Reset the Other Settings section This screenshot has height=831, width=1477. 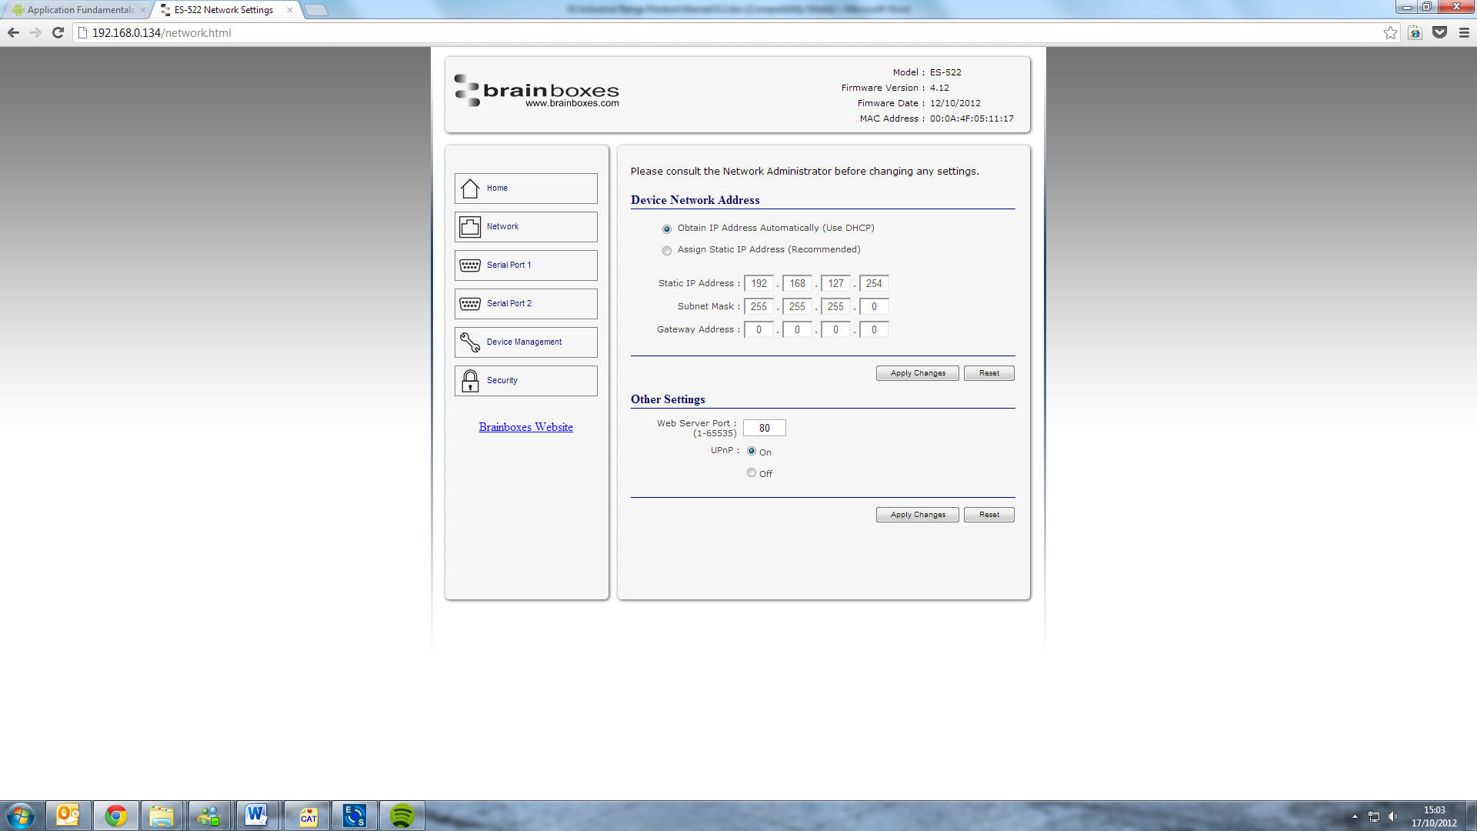coord(989,514)
